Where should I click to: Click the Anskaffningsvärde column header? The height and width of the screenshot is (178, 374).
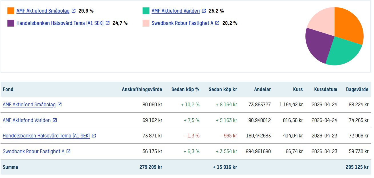142,89
